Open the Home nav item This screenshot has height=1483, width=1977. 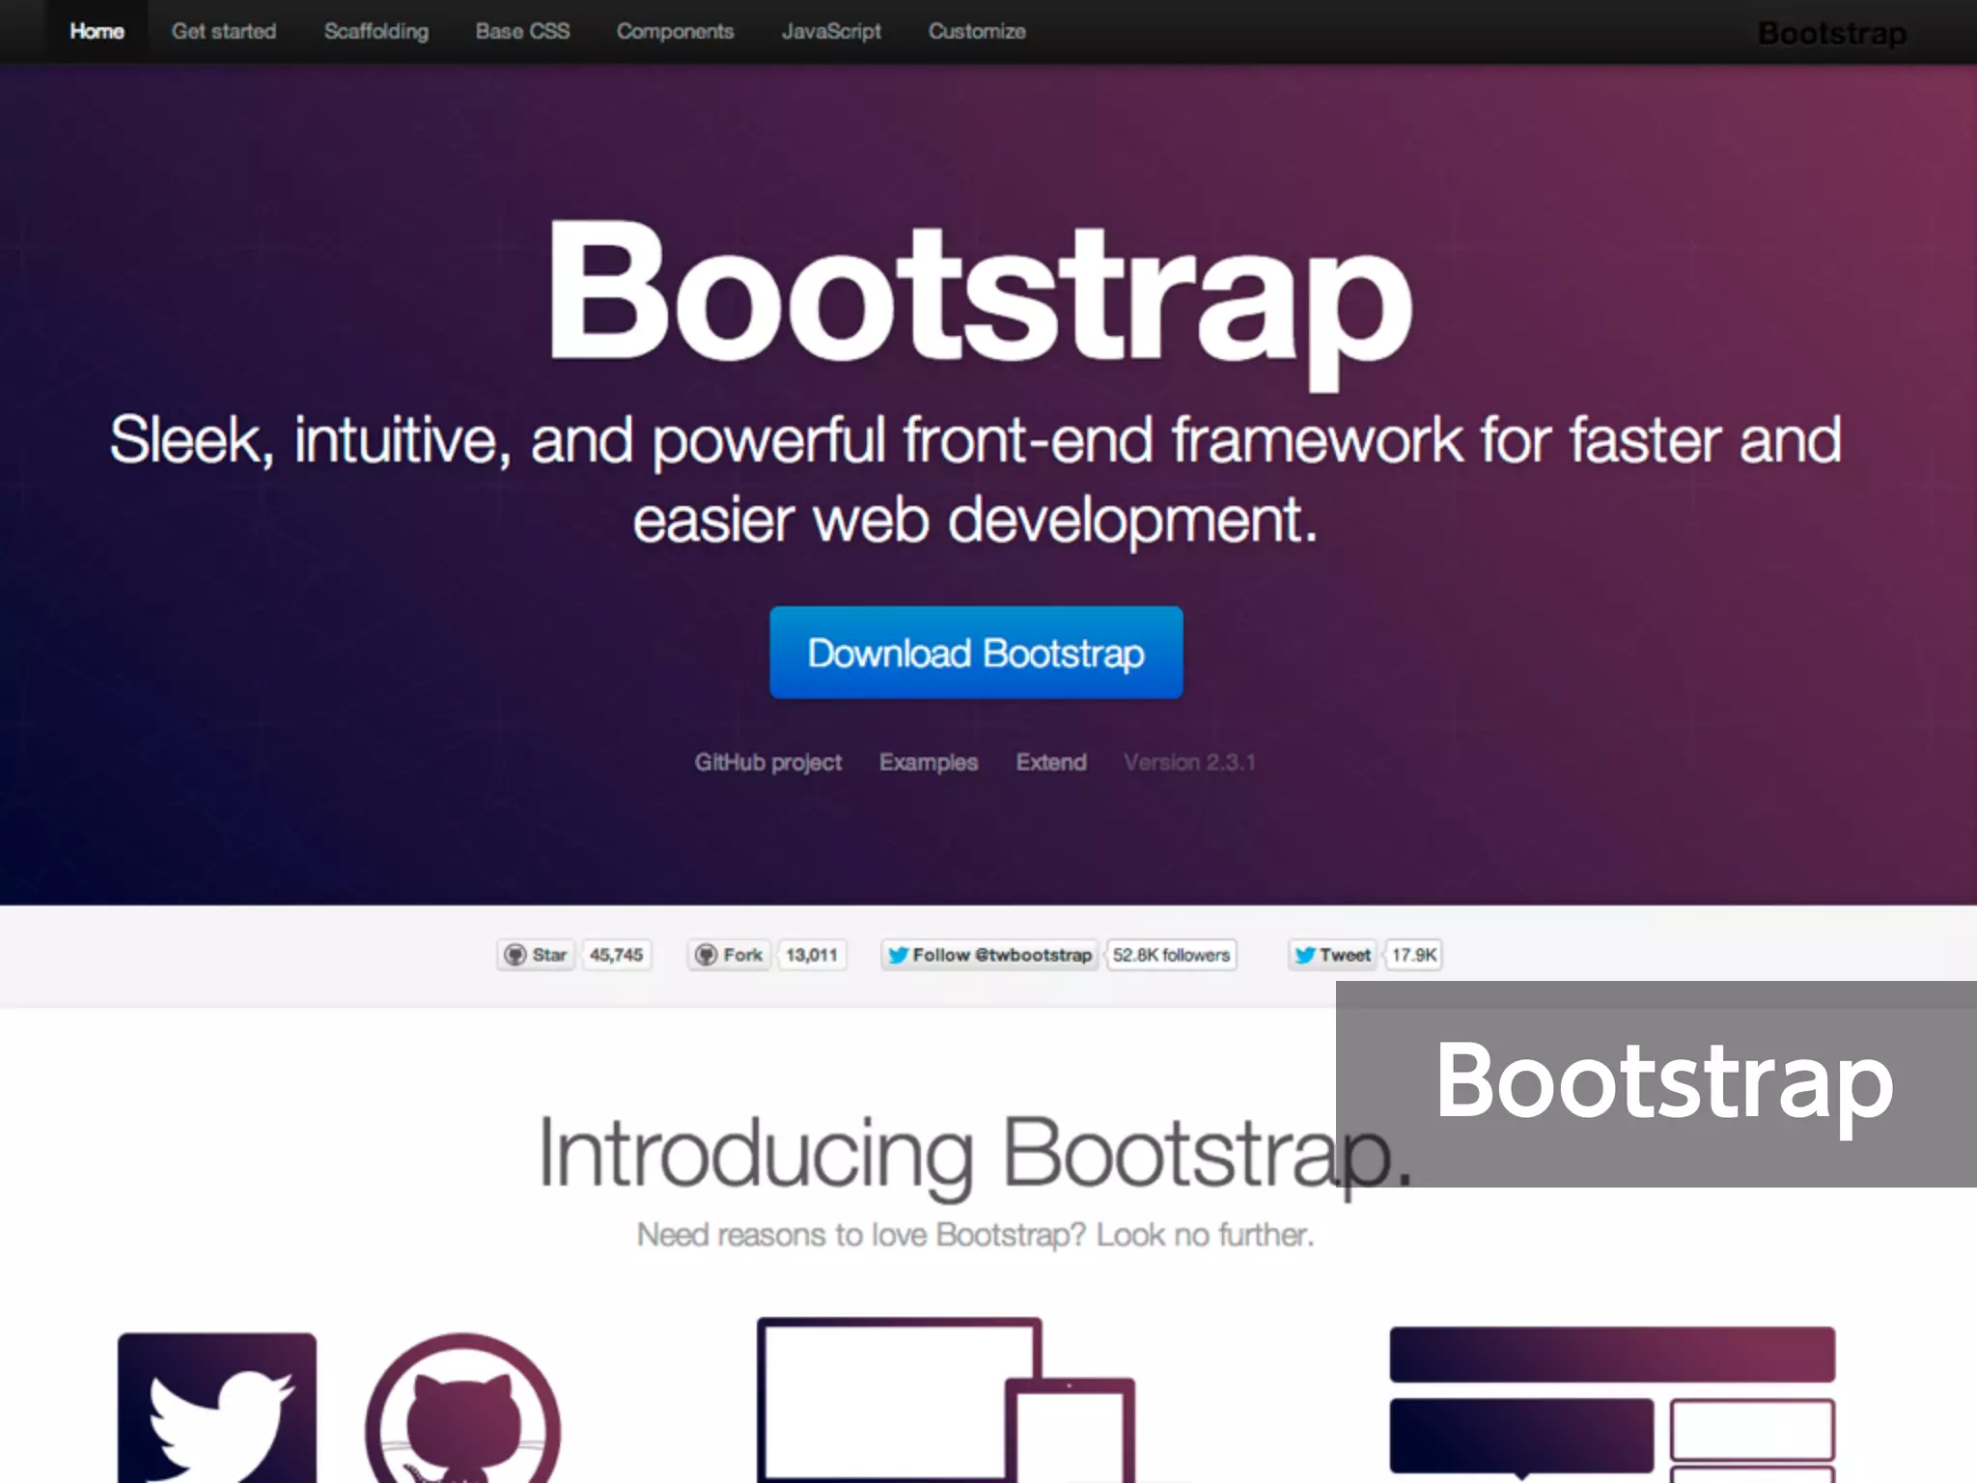97,32
